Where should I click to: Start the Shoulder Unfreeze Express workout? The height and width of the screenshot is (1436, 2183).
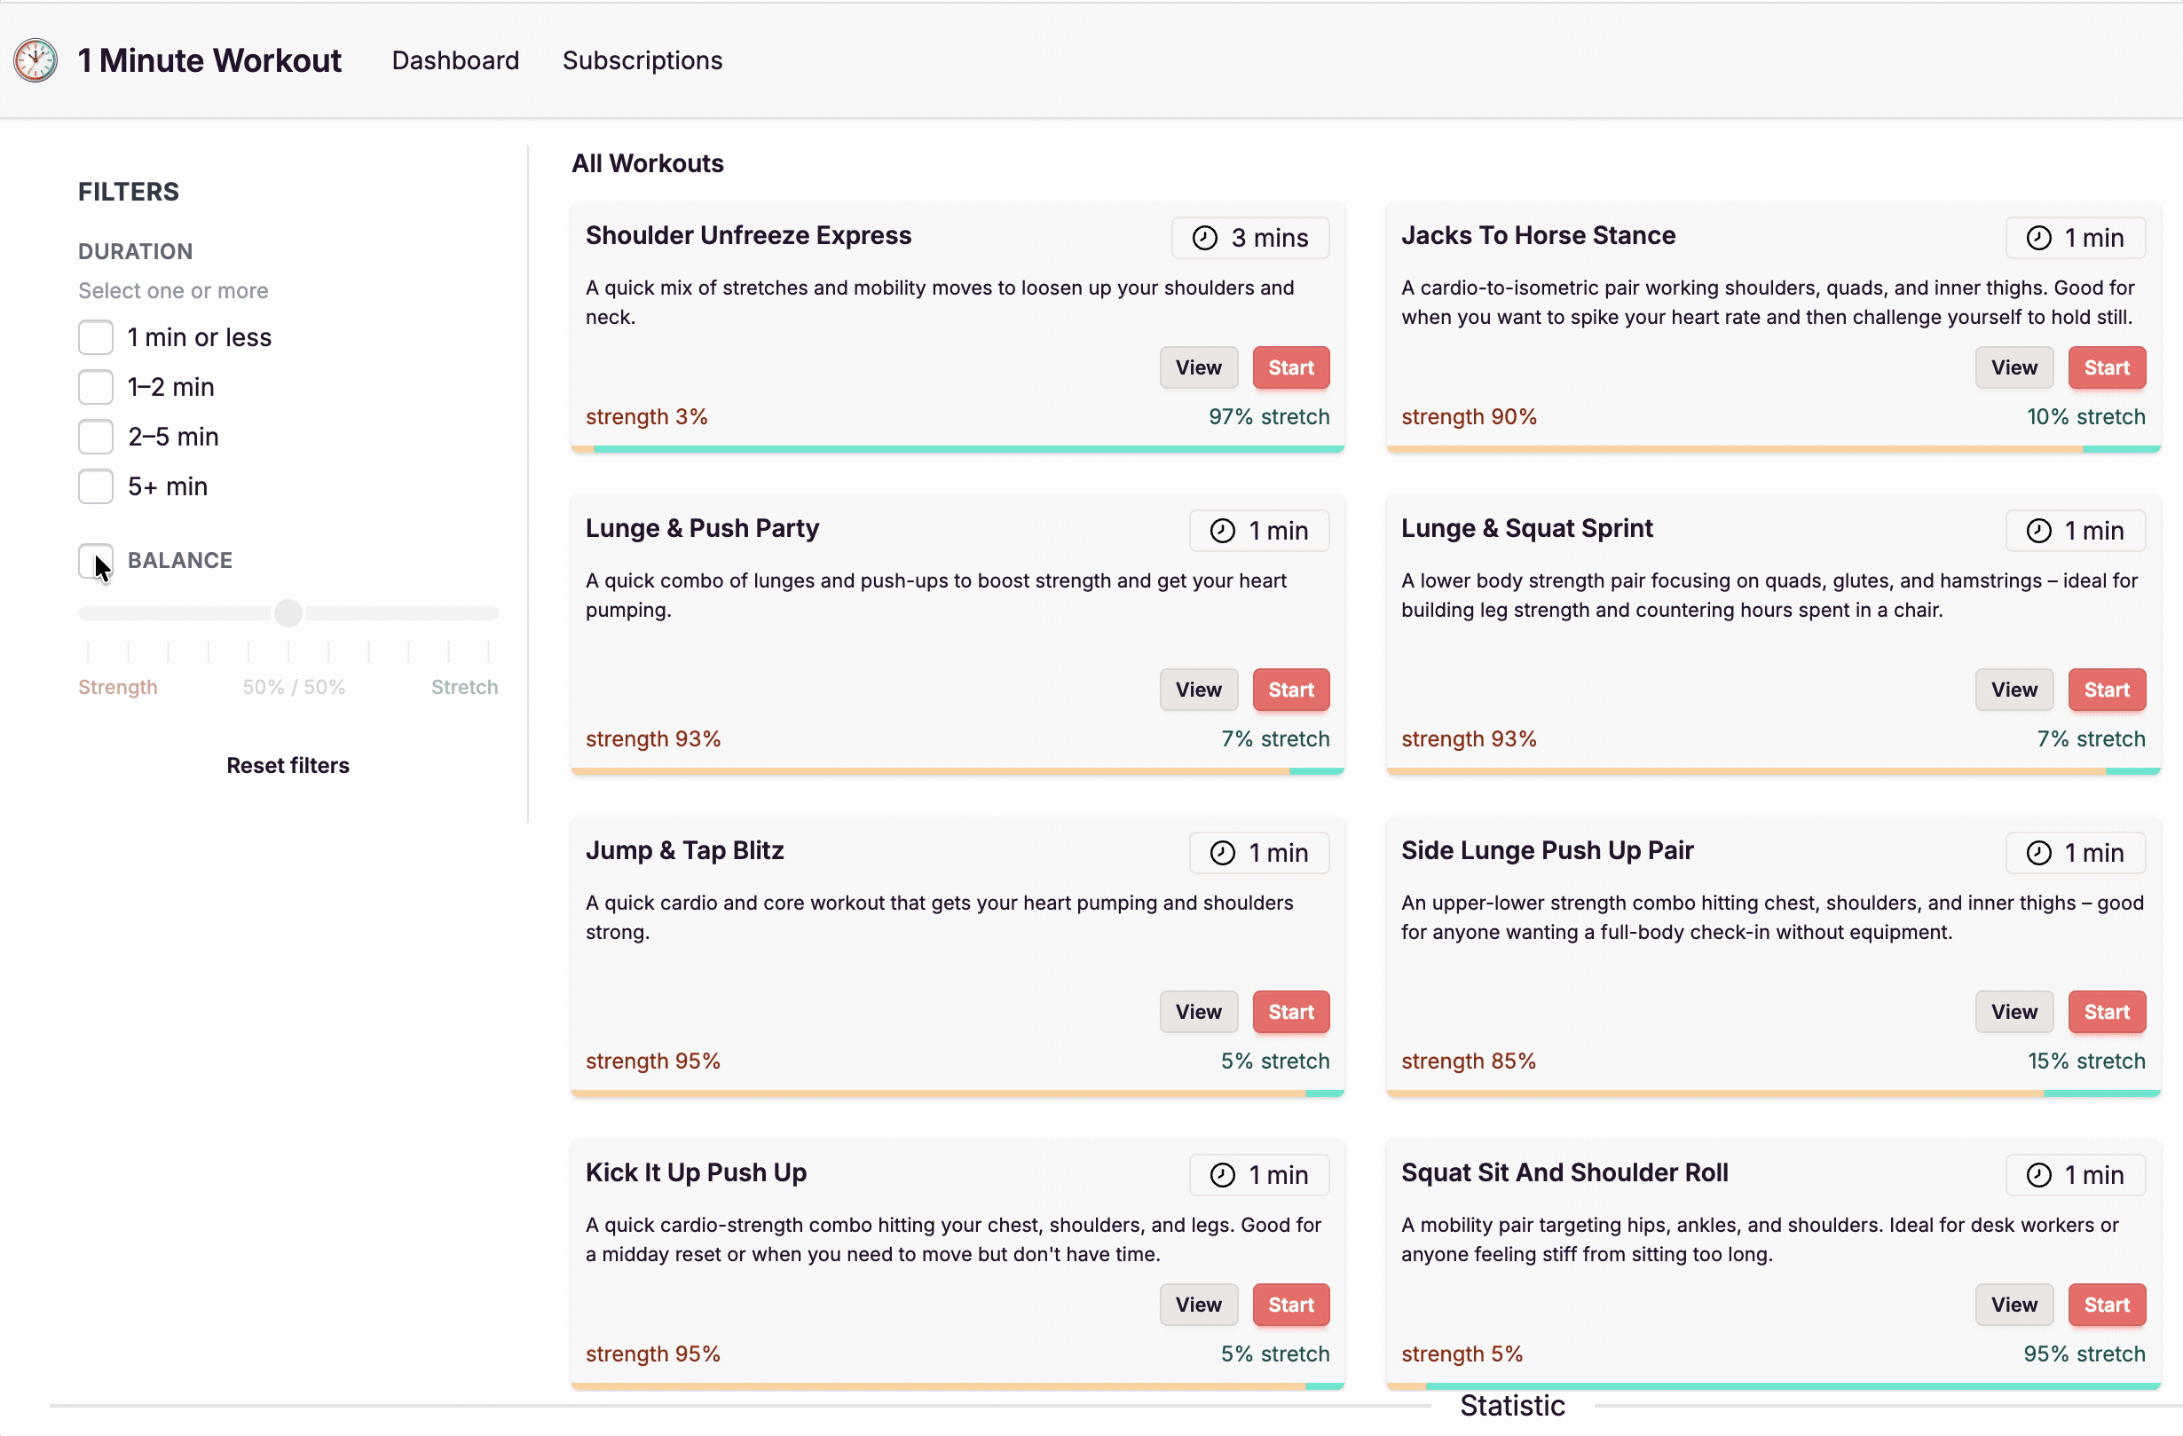pos(1289,367)
